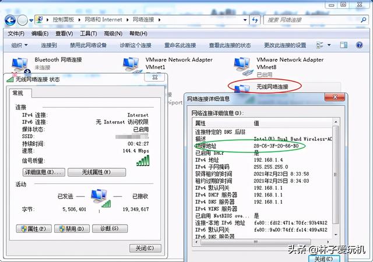Click the Forward navigation arrow

click(22, 20)
